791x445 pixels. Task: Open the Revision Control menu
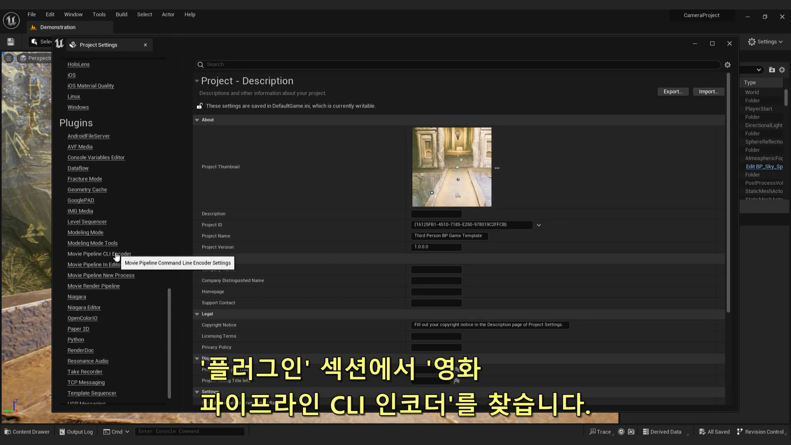[761, 431]
